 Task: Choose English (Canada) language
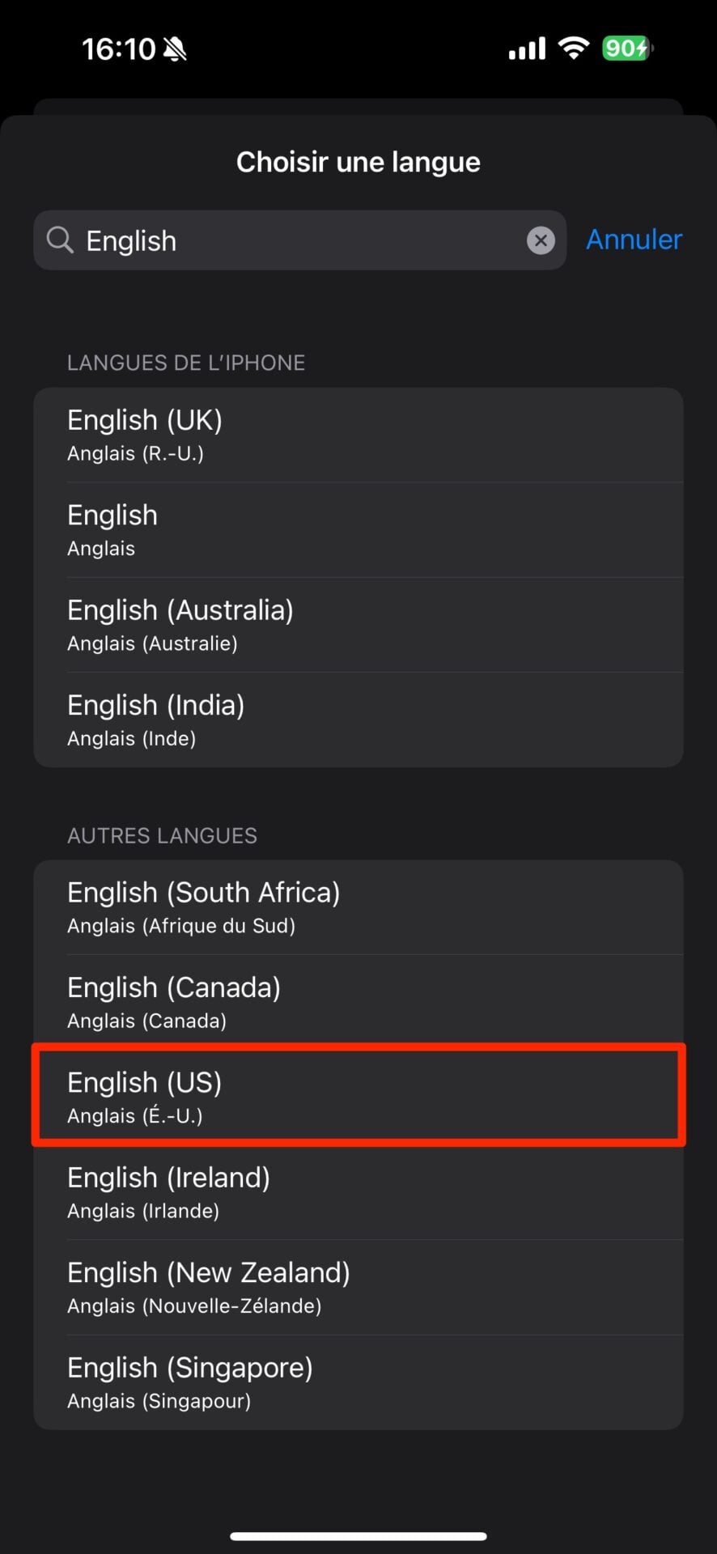pos(358,1002)
